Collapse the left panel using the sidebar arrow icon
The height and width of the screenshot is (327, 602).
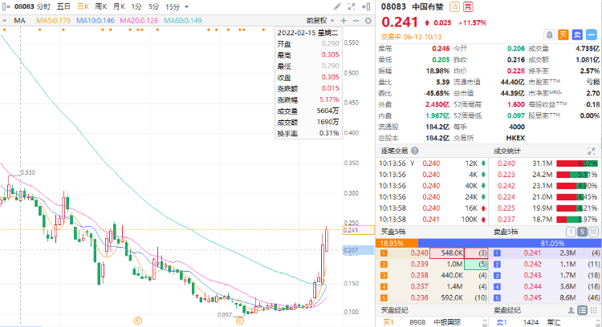[x=6, y=6]
